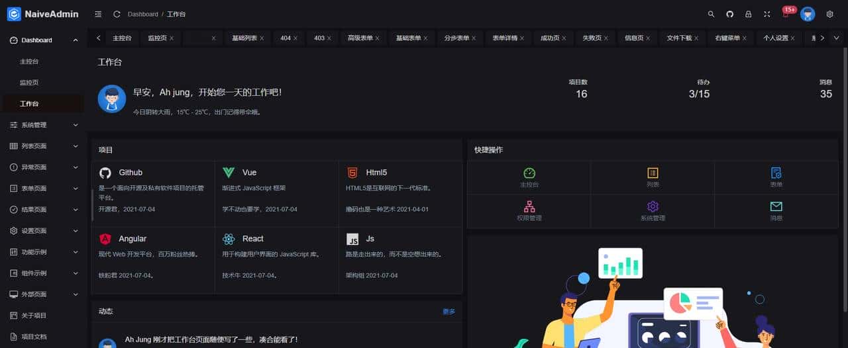The height and width of the screenshot is (348, 848).
Task: Expand the 异常页面 sidebar menu
Action: pos(43,167)
